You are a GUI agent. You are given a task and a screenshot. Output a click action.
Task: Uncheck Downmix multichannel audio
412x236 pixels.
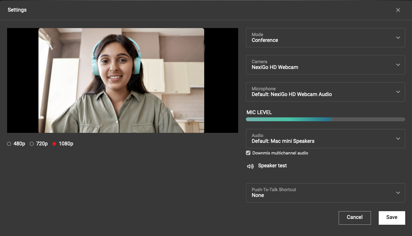click(248, 153)
